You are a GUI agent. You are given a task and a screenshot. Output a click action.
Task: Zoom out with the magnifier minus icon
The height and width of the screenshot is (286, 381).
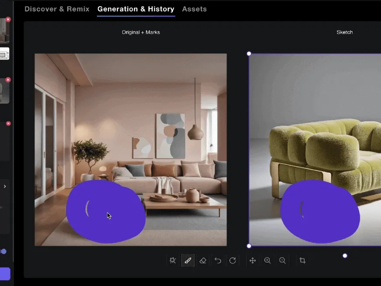283,261
